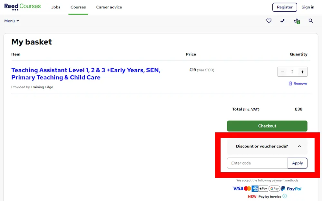Click the quantity value field showing 2
Viewport: 322px width, 201px height.
(x=292, y=72)
